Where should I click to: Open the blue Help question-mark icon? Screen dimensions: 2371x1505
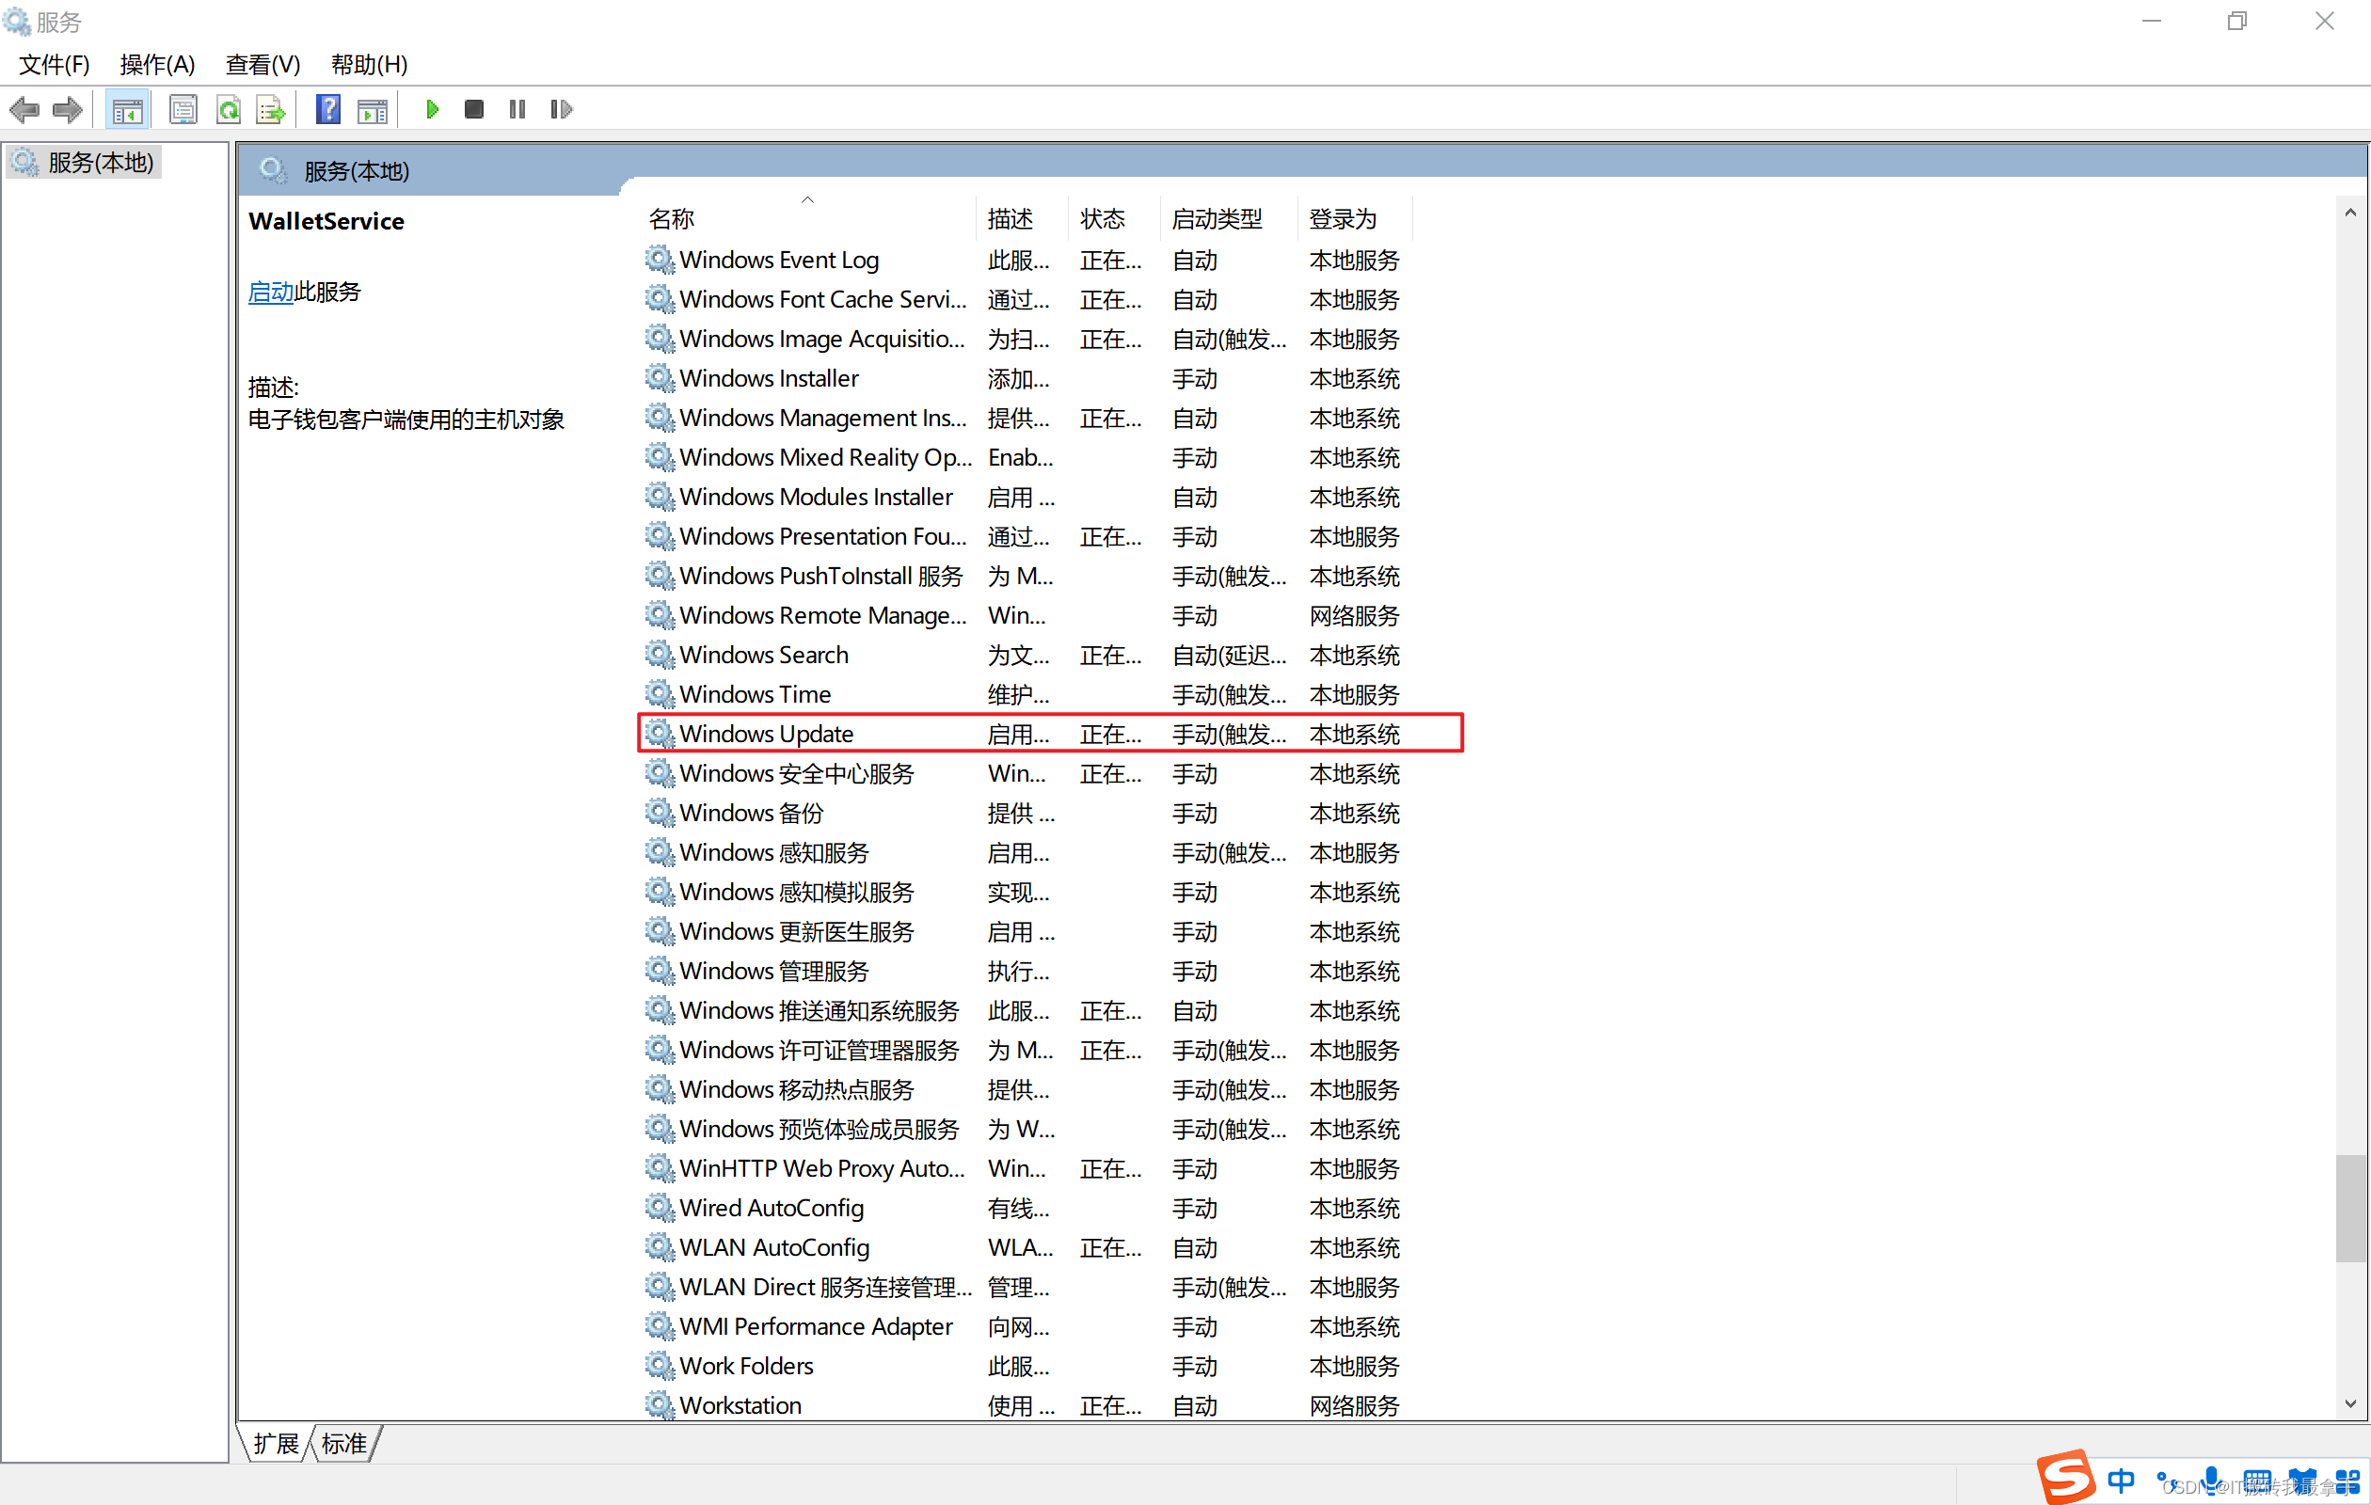coord(327,109)
